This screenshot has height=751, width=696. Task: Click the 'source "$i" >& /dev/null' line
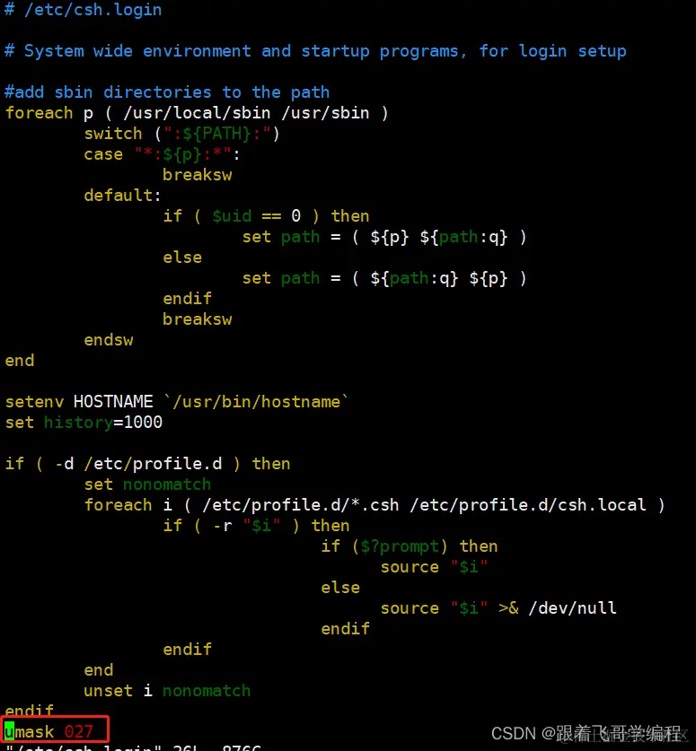point(498,607)
